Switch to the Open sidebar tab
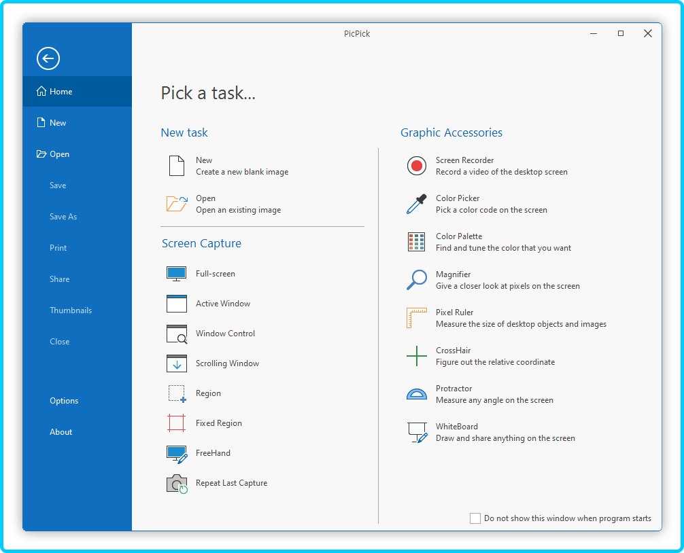The height and width of the screenshot is (553, 684). click(x=59, y=154)
